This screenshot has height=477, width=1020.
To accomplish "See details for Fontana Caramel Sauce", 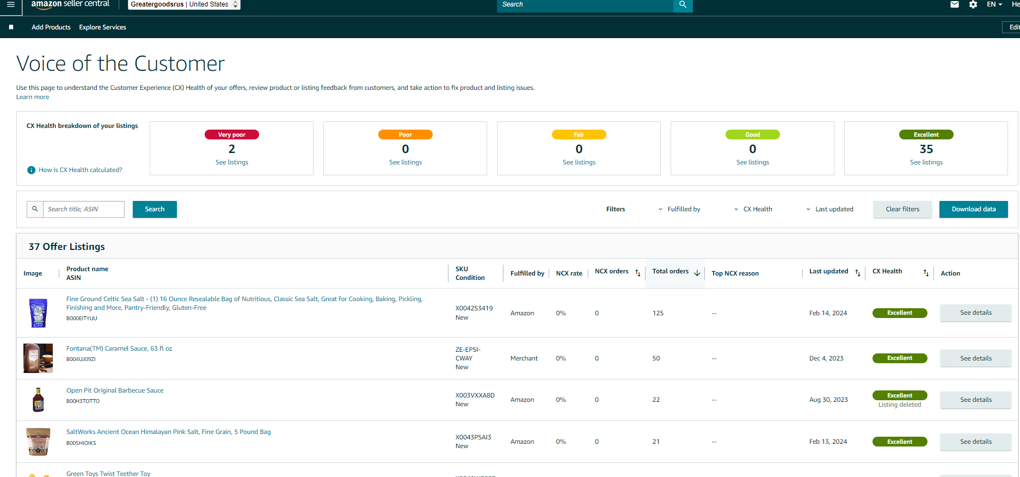I will point(976,358).
